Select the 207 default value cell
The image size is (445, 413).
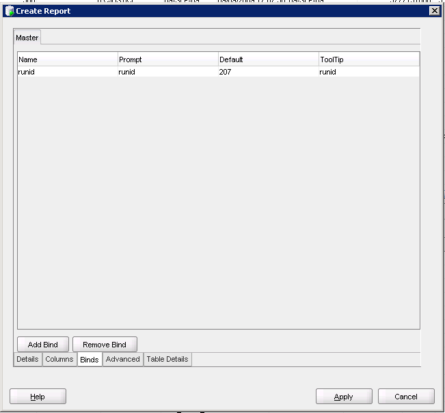click(269, 72)
